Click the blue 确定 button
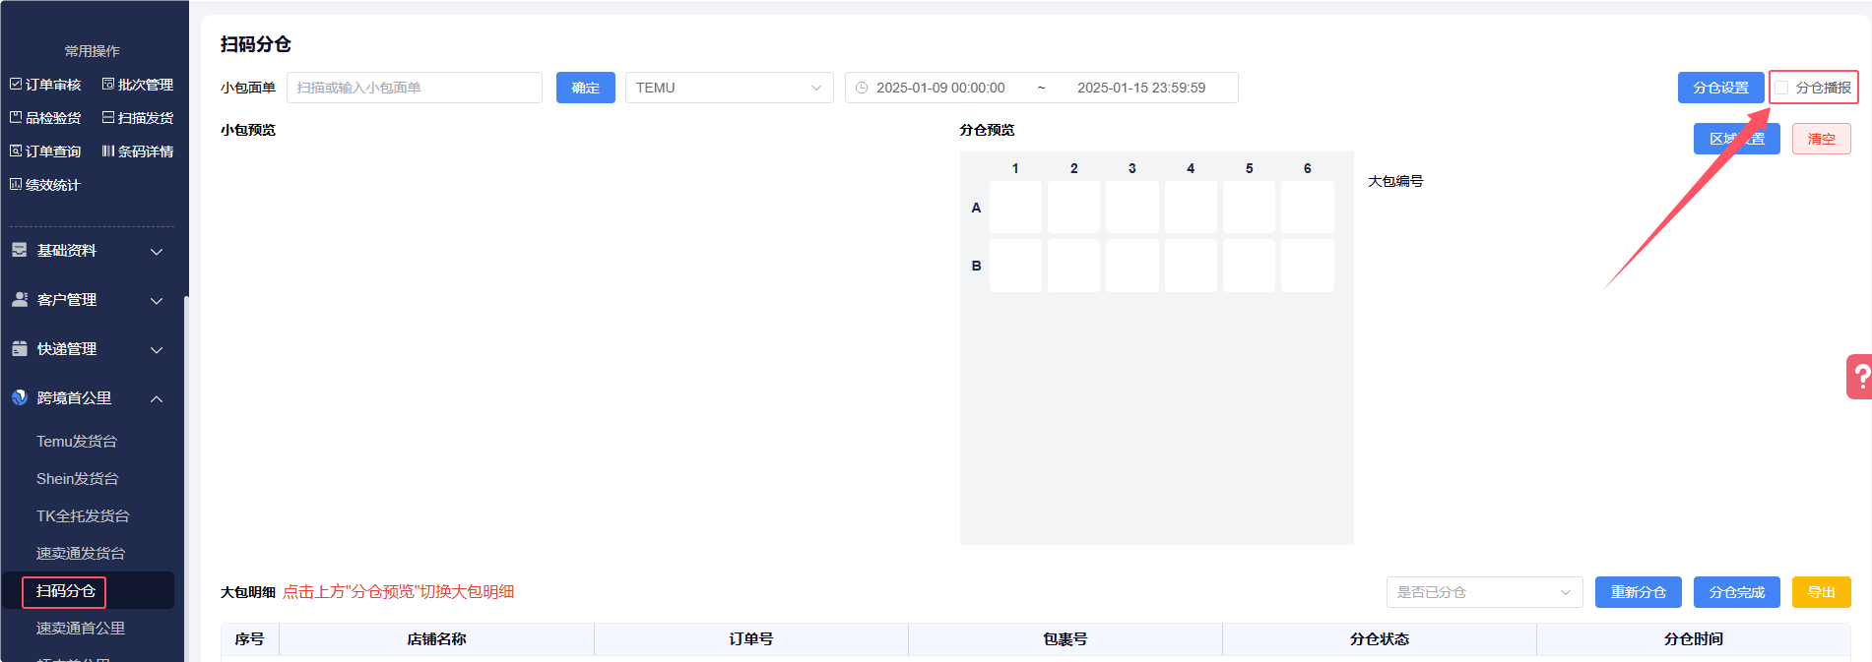This screenshot has width=1872, height=662. [586, 88]
